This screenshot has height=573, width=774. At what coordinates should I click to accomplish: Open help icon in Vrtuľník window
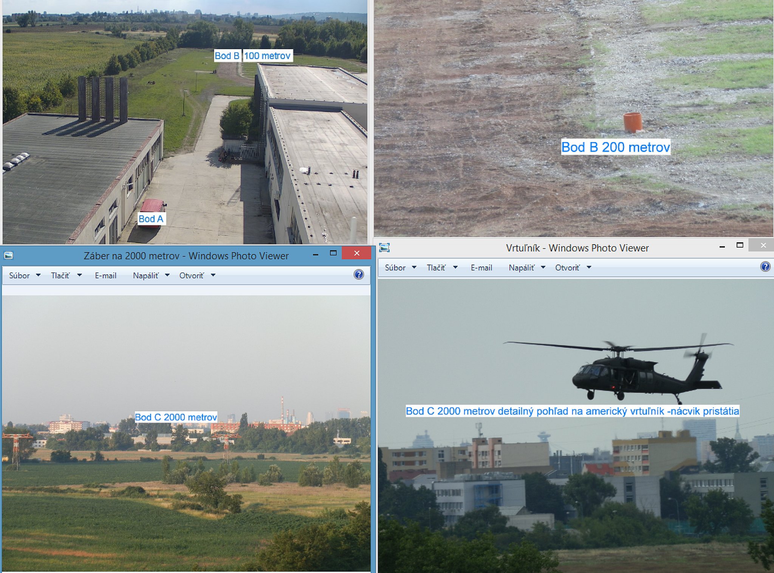click(x=765, y=266)
